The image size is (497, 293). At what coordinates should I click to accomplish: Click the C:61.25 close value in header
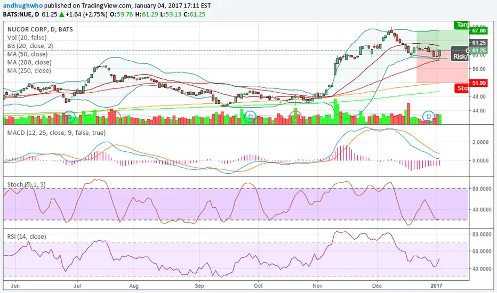[194, 14]
